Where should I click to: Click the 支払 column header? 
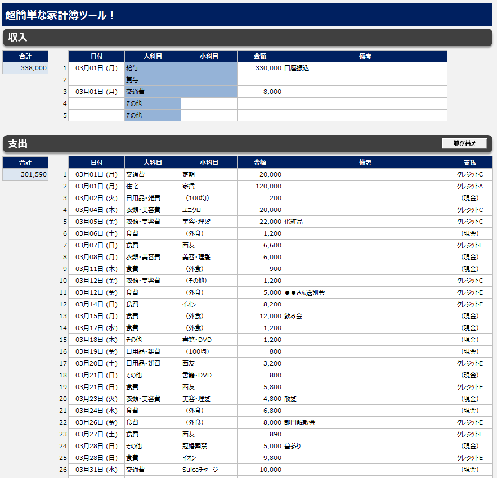pyautogui.click(x=470, y=163)
